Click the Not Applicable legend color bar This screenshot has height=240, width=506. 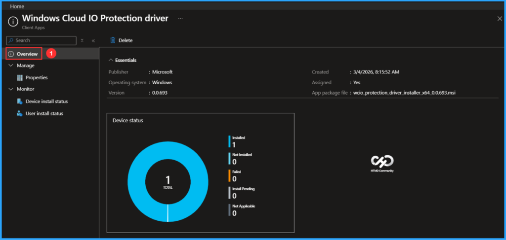(x=229, y=210)
